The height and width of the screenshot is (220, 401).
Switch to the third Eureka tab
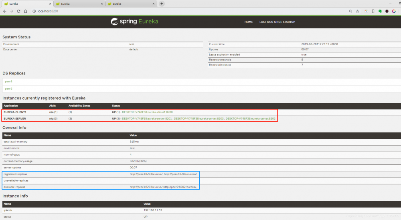click(x=131, y=4)
